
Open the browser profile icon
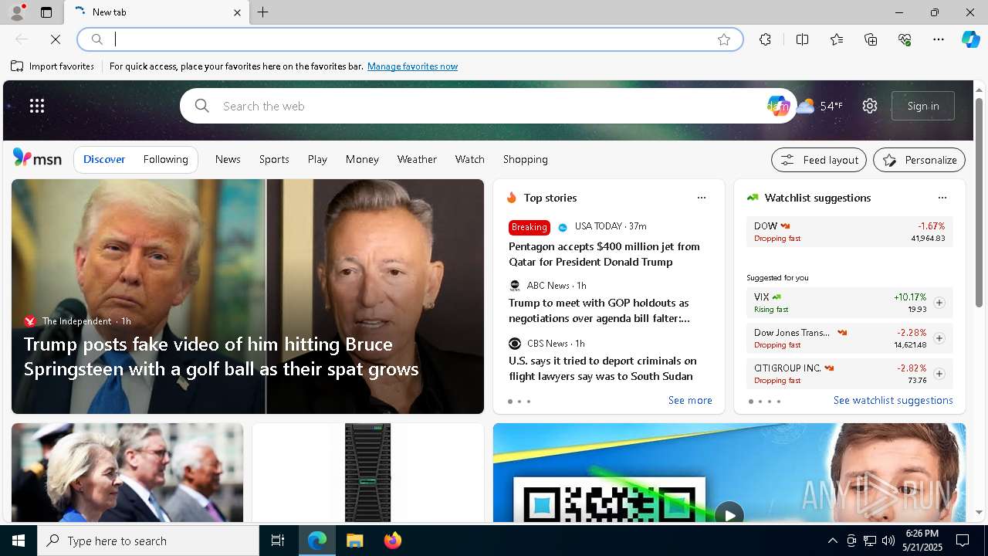16,12
